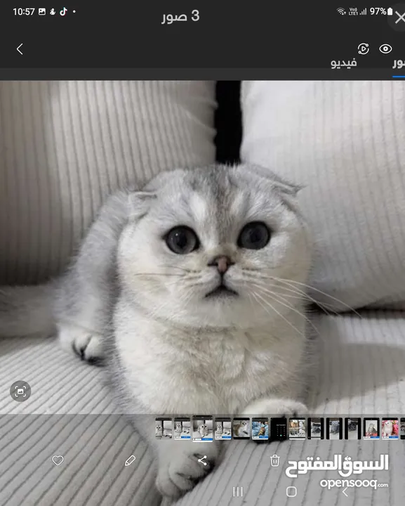Select the pink background cat thumbnail
The width and height of the screenshot is (405, 506).
pyautogui.click(x=390, y=428)
